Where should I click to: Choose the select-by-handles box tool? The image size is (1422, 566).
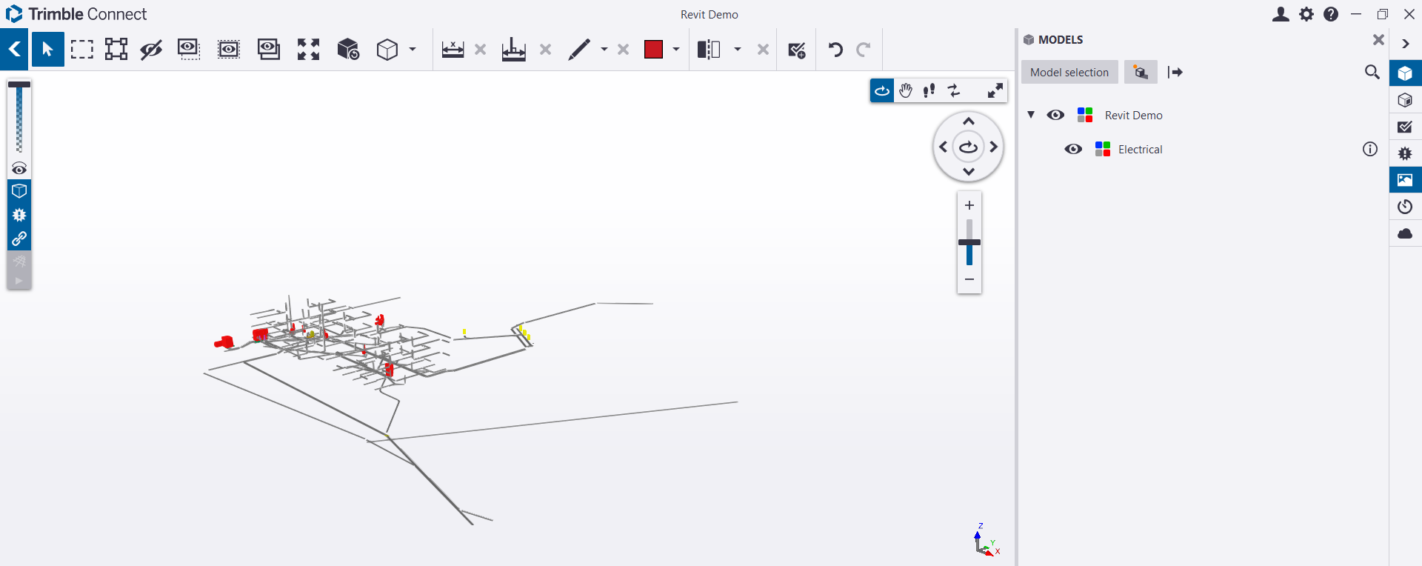coord(116,50)
